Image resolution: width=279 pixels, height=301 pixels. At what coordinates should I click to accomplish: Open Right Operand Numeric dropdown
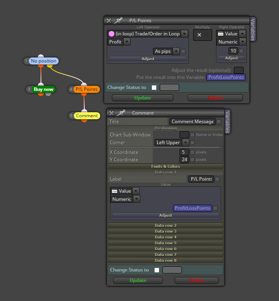pyautogui.click(x=243, y=42)
